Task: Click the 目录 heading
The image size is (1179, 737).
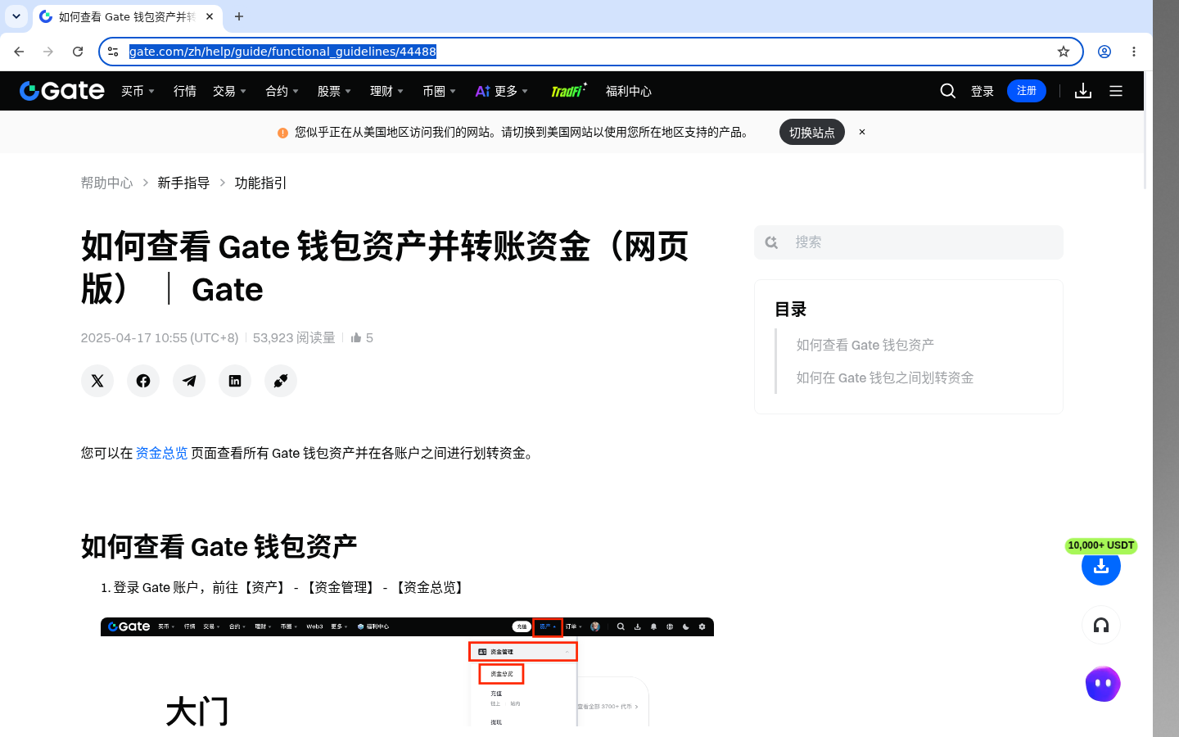Action: click(x=791, y=310)
